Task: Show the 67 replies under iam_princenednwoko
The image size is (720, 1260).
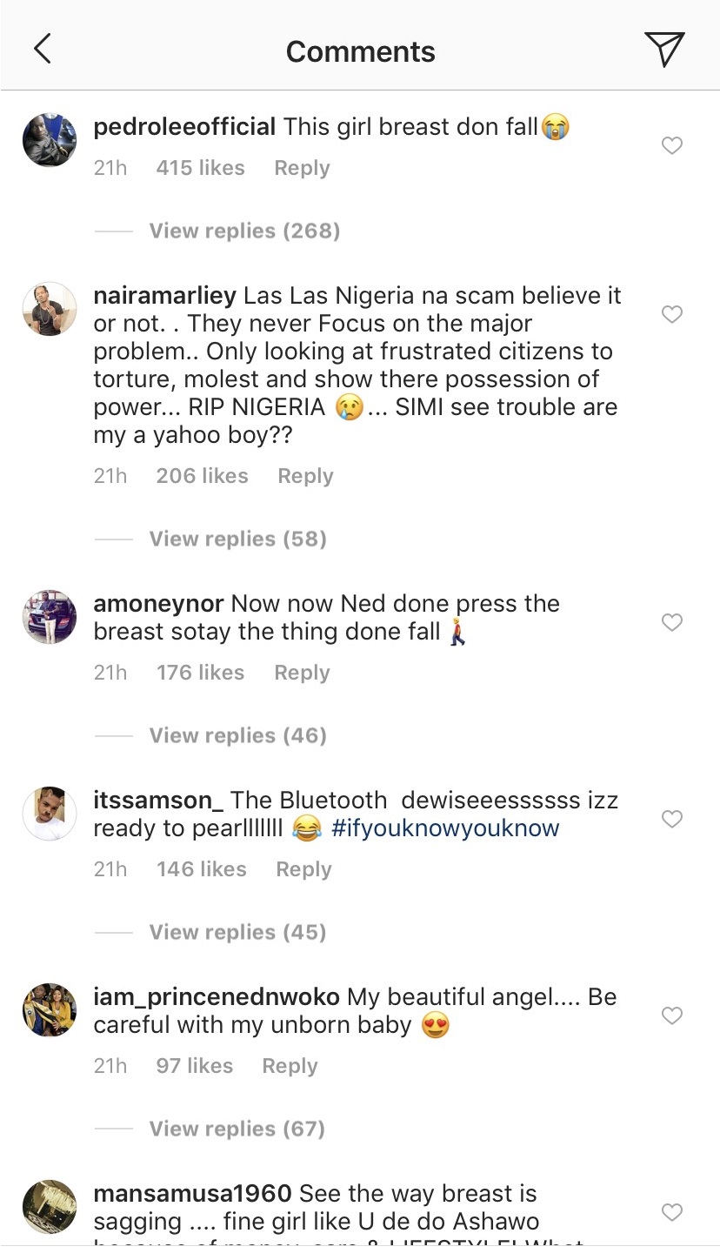Action: click(237, 1129)
